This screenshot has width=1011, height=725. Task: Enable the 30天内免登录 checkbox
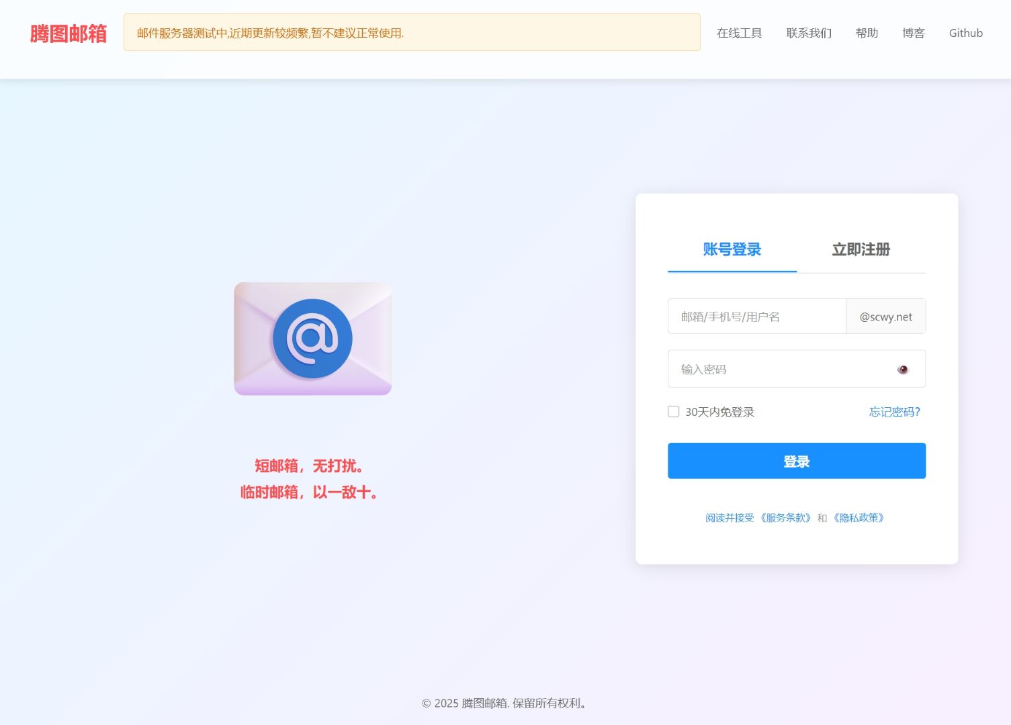tap(673, 412)
